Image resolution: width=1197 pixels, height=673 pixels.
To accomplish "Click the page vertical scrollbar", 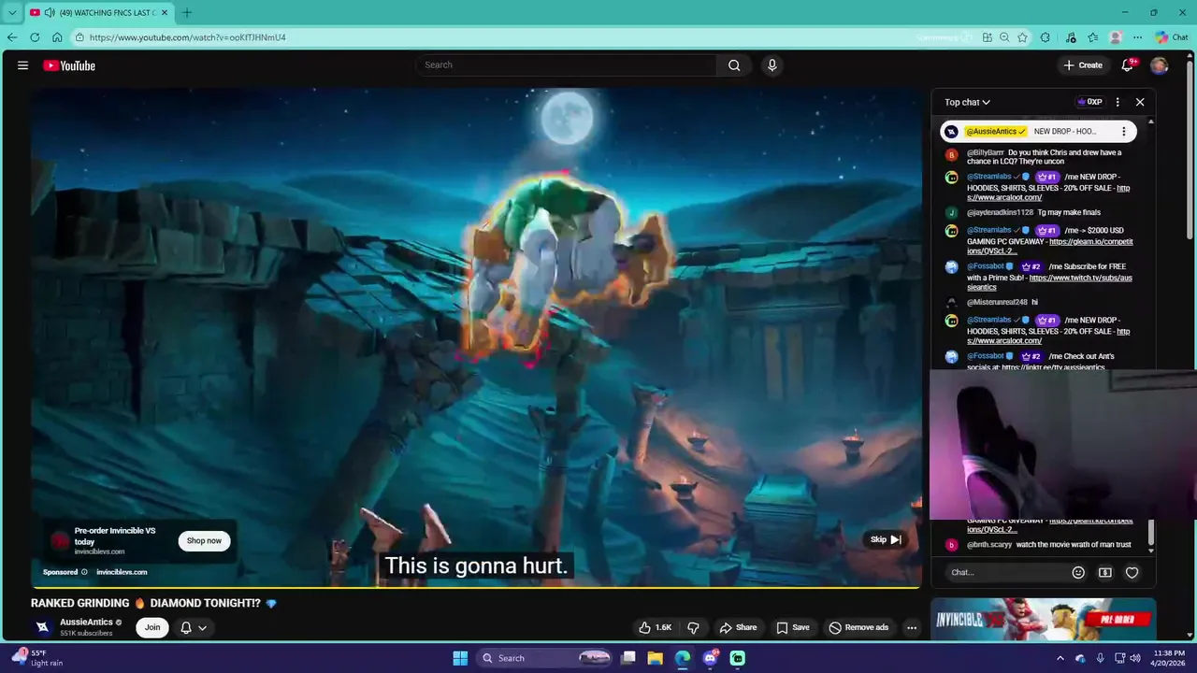I will point(1190,150).
